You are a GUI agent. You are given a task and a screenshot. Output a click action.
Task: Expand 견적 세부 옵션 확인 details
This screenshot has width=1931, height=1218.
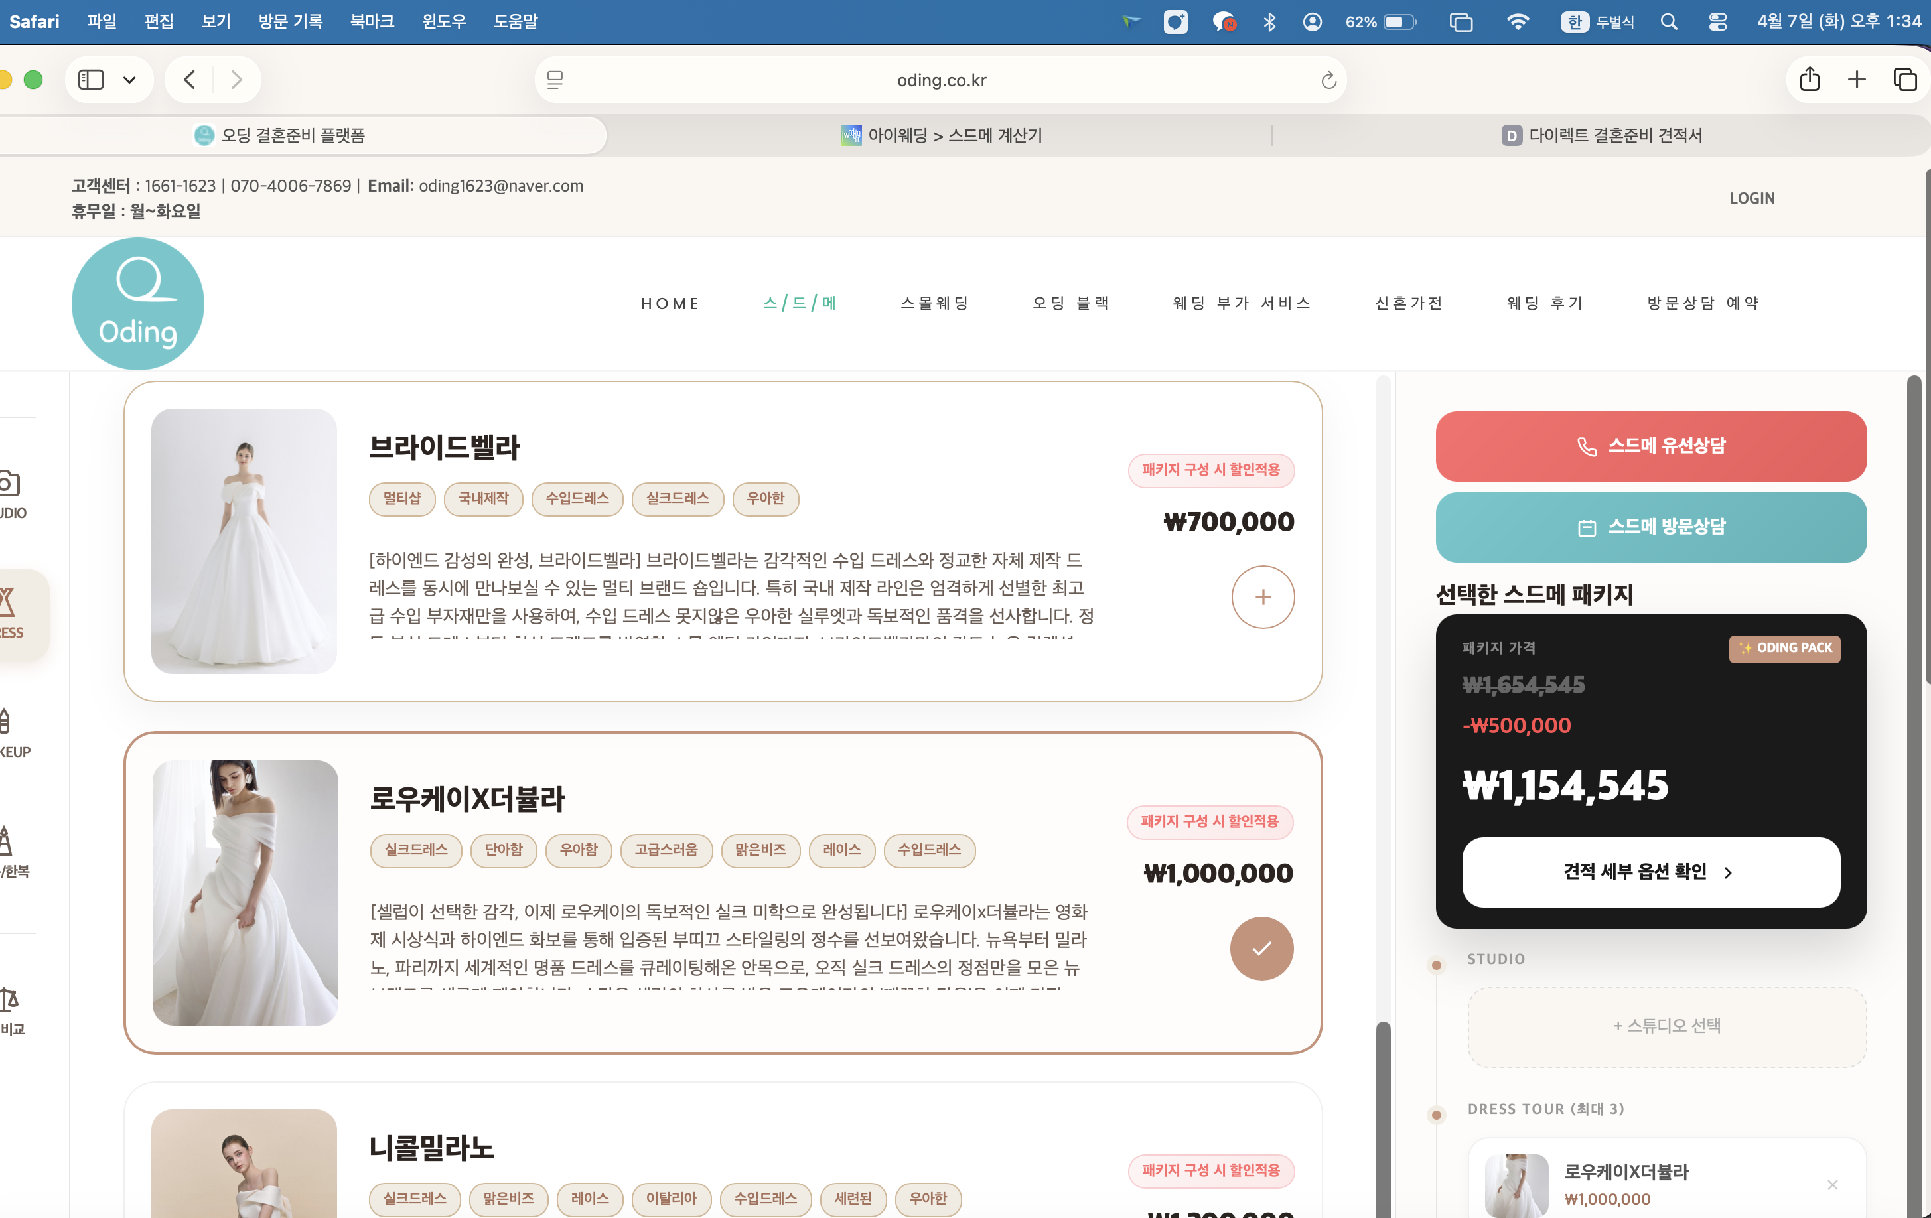(x=1650, y=872)
